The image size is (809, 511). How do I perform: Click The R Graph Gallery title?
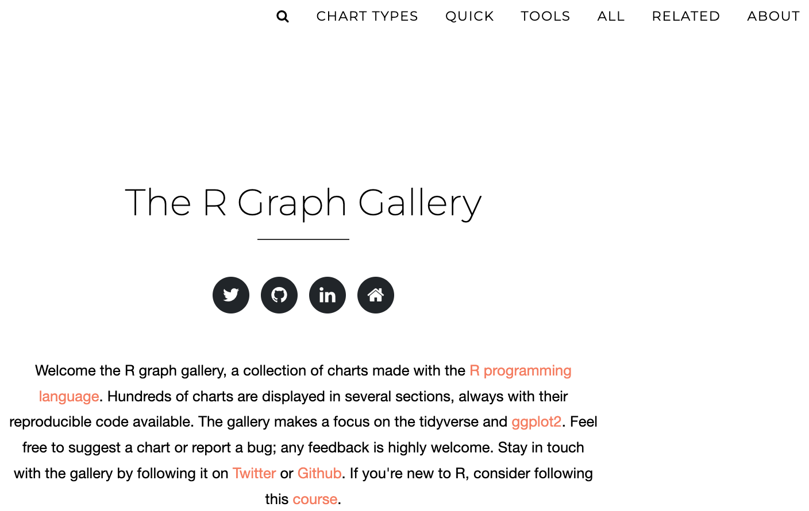click(303, 203)
